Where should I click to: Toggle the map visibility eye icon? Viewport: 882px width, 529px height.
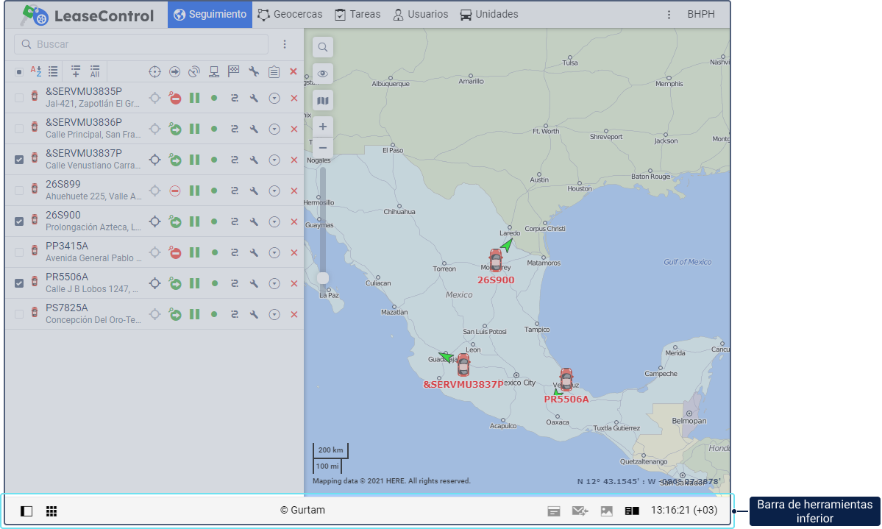pos(323,74)
